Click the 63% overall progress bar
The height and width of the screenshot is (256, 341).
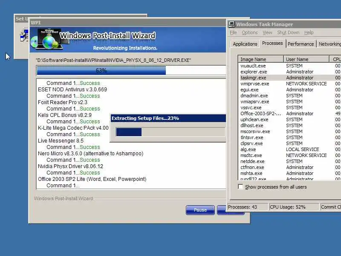point(131,70)
